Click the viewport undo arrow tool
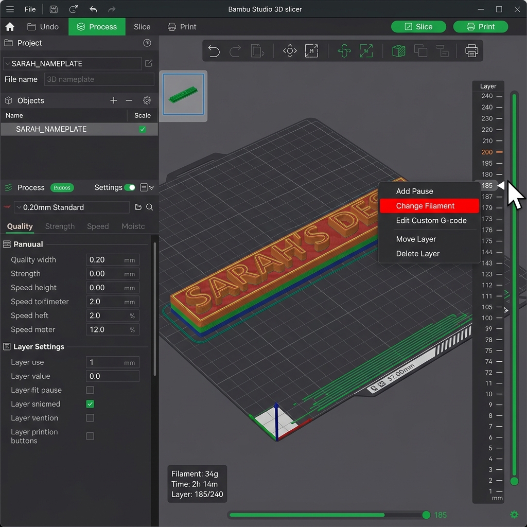This screenshot has width=527, height=527. point(214,51)
